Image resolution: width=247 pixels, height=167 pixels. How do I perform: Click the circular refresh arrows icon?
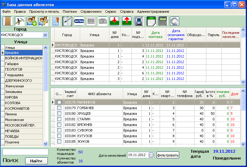tap(175, 21)
